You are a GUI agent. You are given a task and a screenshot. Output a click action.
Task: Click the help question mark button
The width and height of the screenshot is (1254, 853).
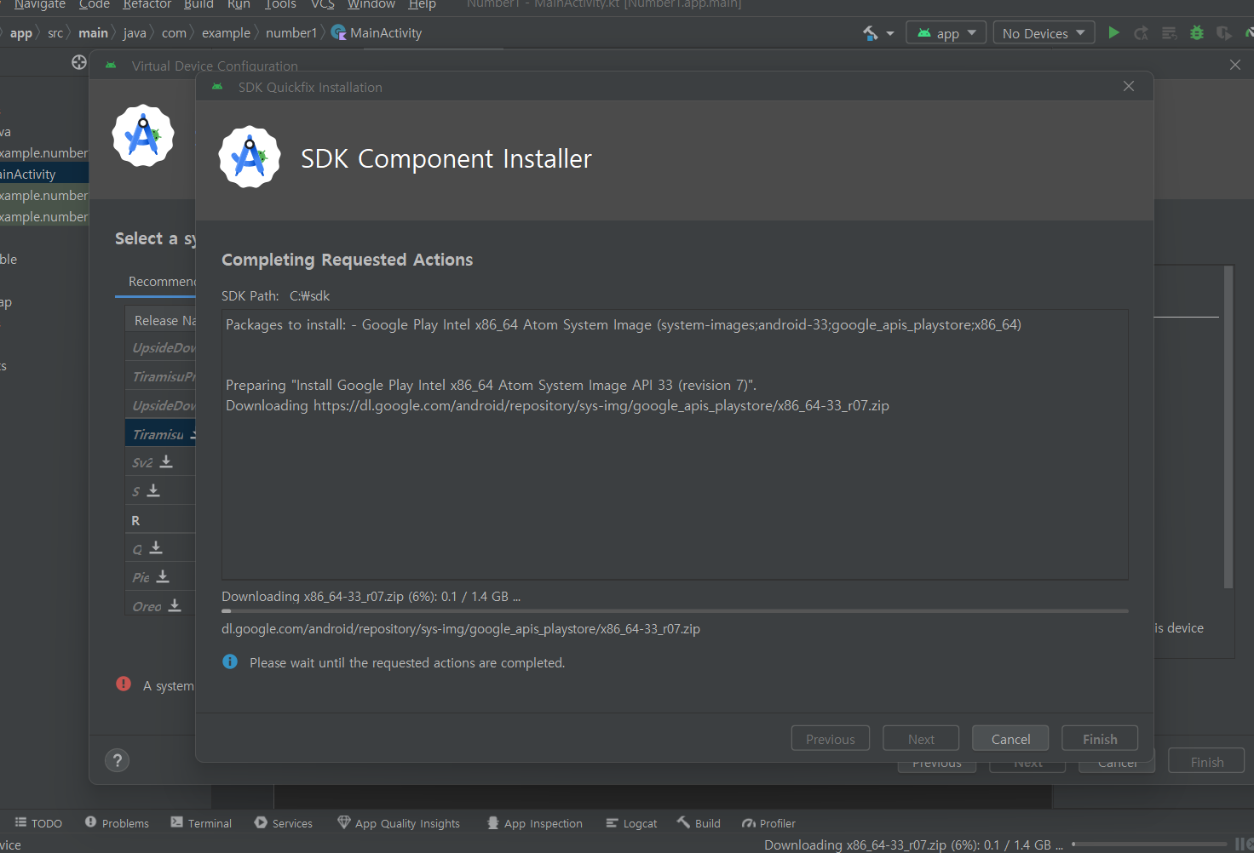click(x=118, y=760)
